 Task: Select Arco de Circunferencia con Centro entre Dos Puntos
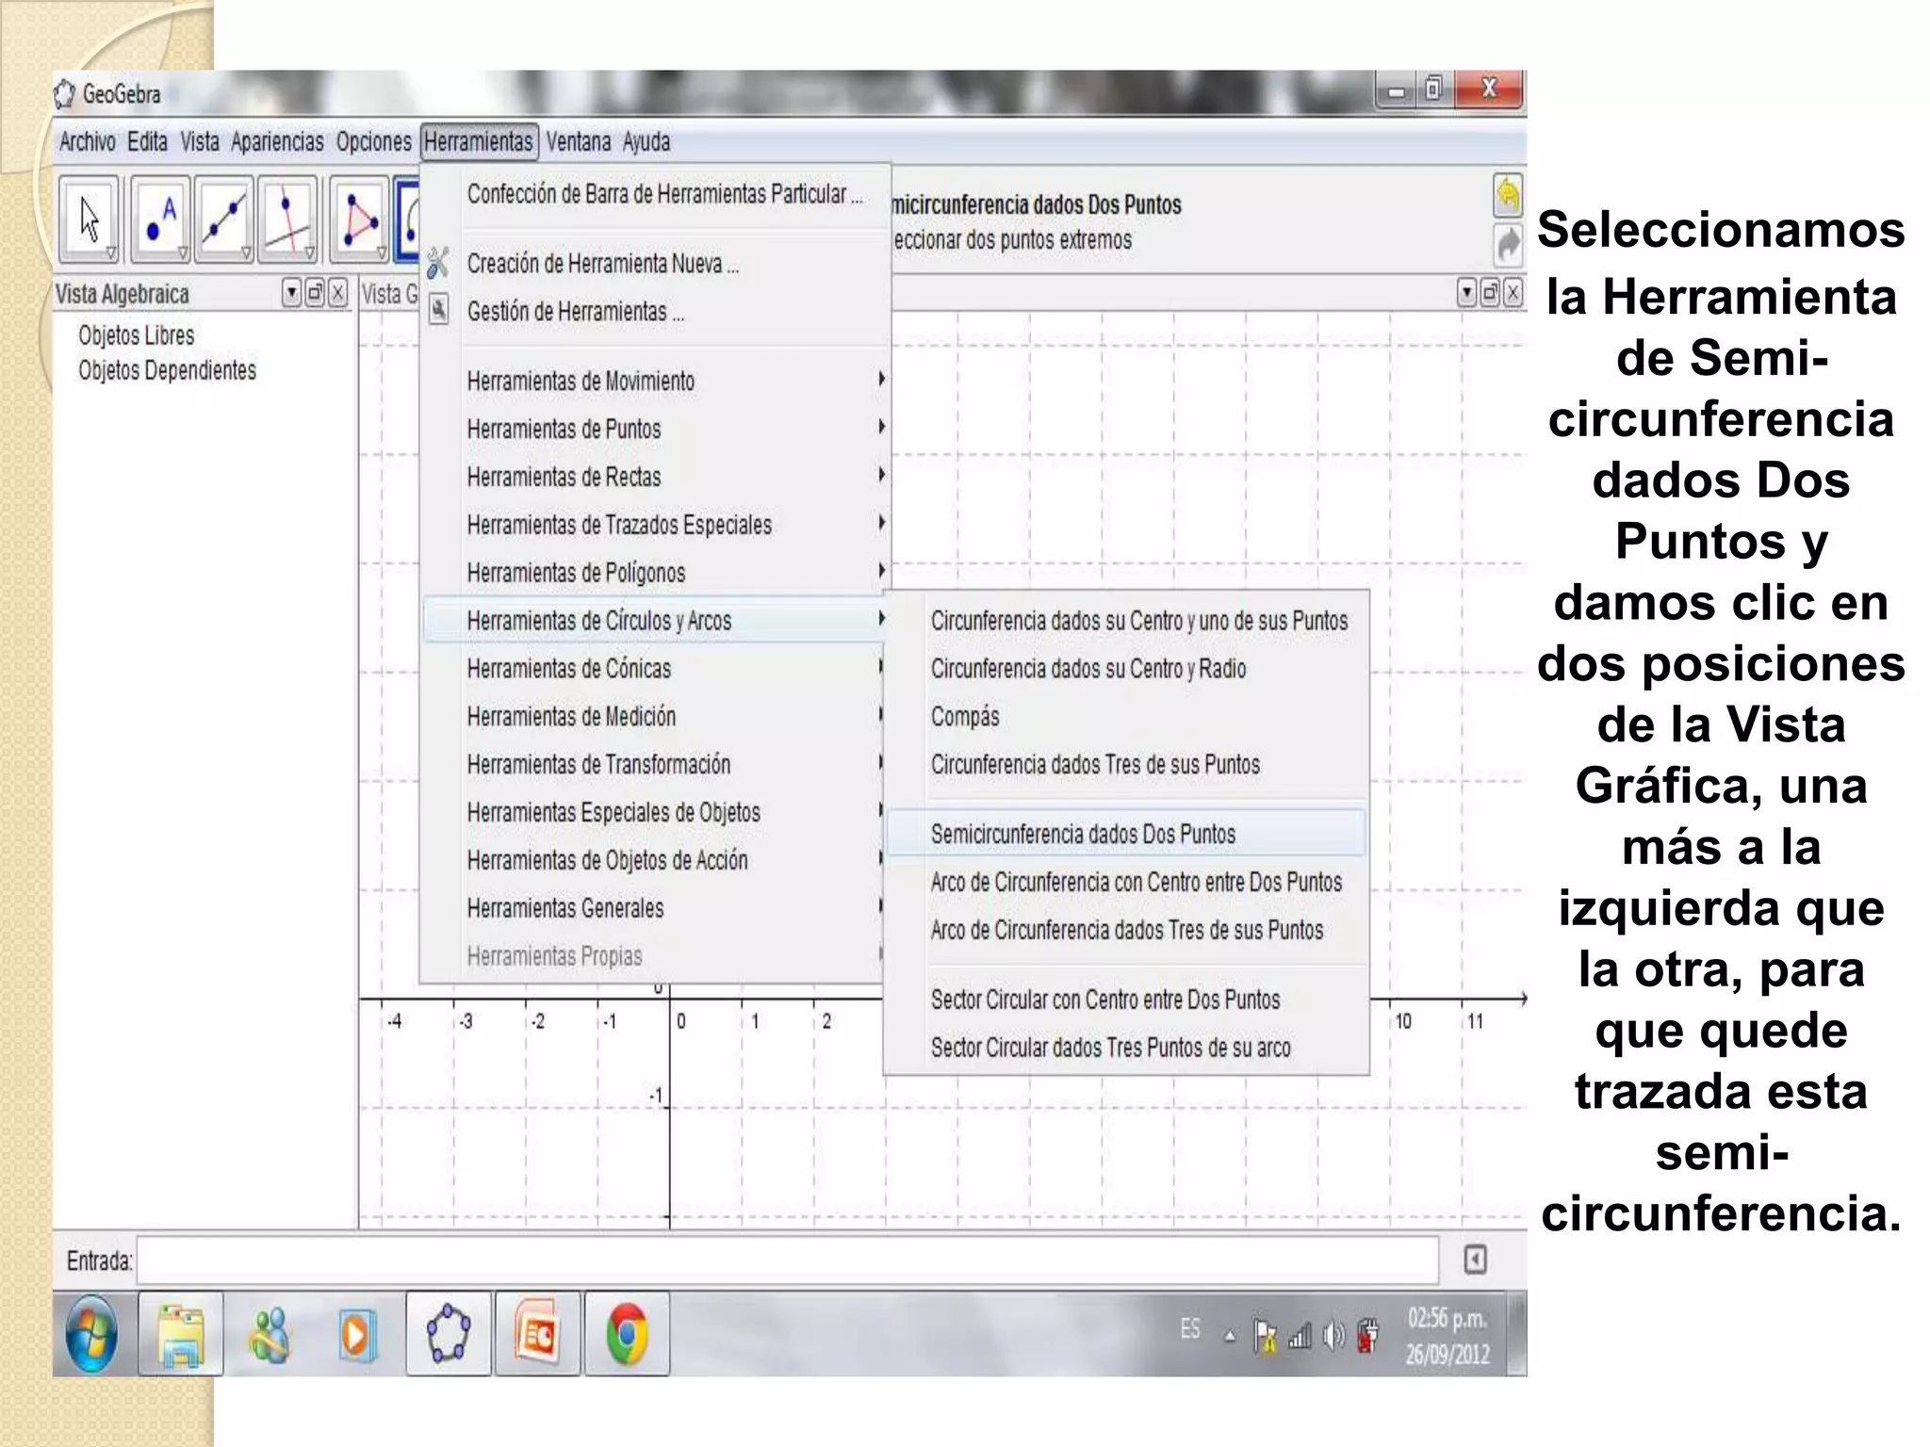[x=1137, y=882]
